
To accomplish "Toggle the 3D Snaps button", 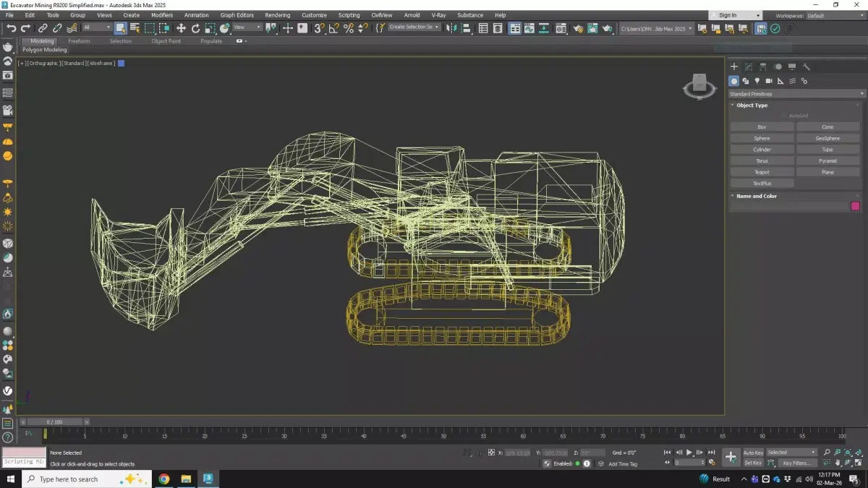I will [x=319, y=28].
